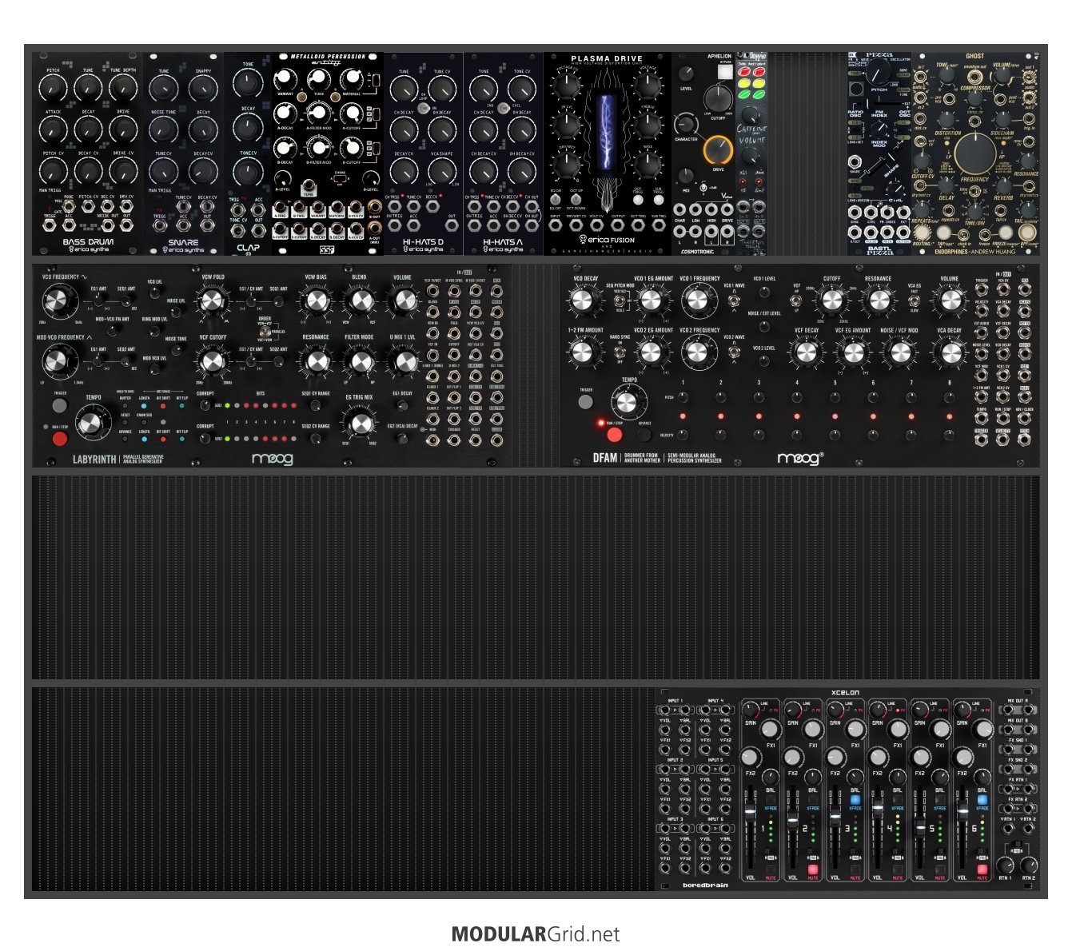Click the Tune Depth knob on Bass Drum

(123, 87)
